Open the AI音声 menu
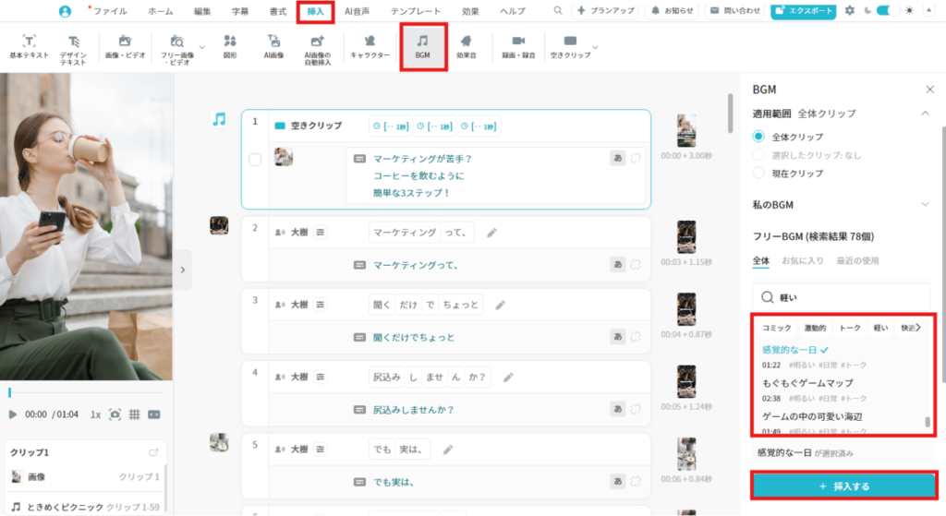The height and width of the screenshot is (516, 946). click(x=358, y=11)
